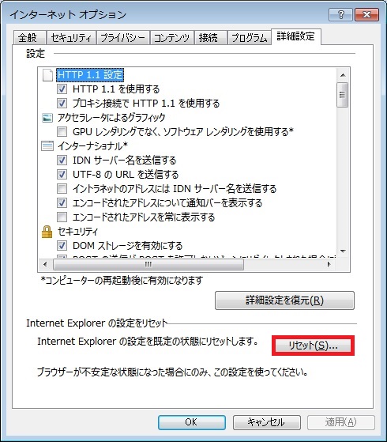Click the リセット(S)... button
The width and height of the screenshot is (387, 442).
coord(313,346)
